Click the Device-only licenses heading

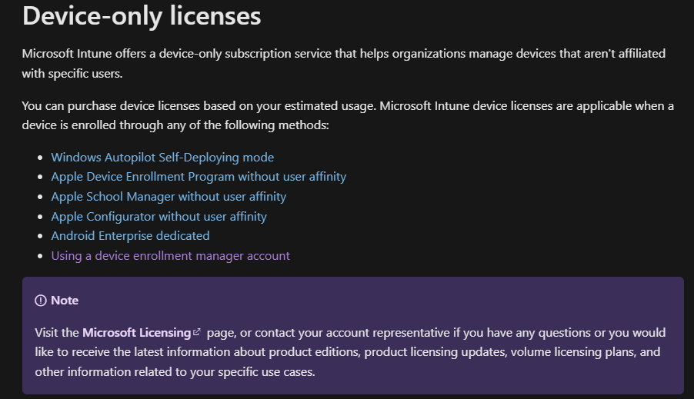pyautogui.click(x=142, y=16)
